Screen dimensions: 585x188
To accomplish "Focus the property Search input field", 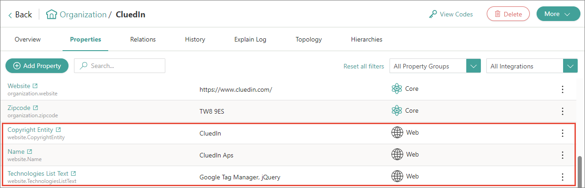I will click(123, 66).
